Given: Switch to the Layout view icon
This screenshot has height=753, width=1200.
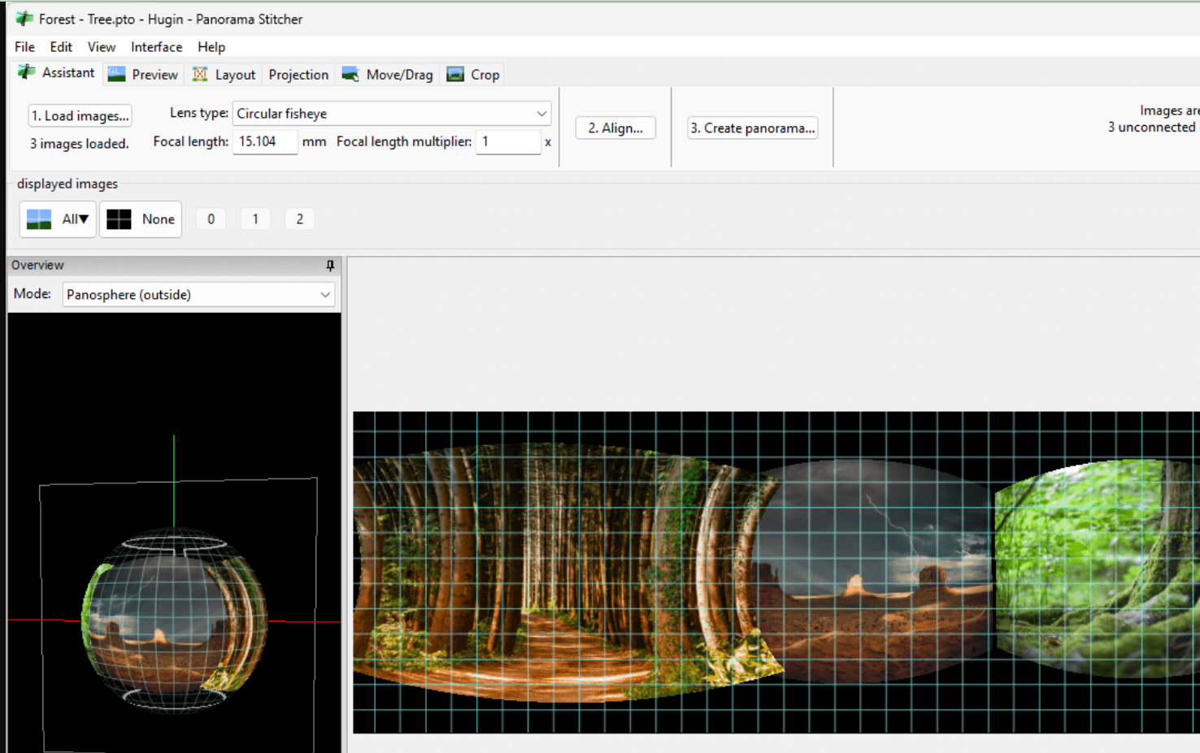Looking at the screenshot, I should [200, 74].
